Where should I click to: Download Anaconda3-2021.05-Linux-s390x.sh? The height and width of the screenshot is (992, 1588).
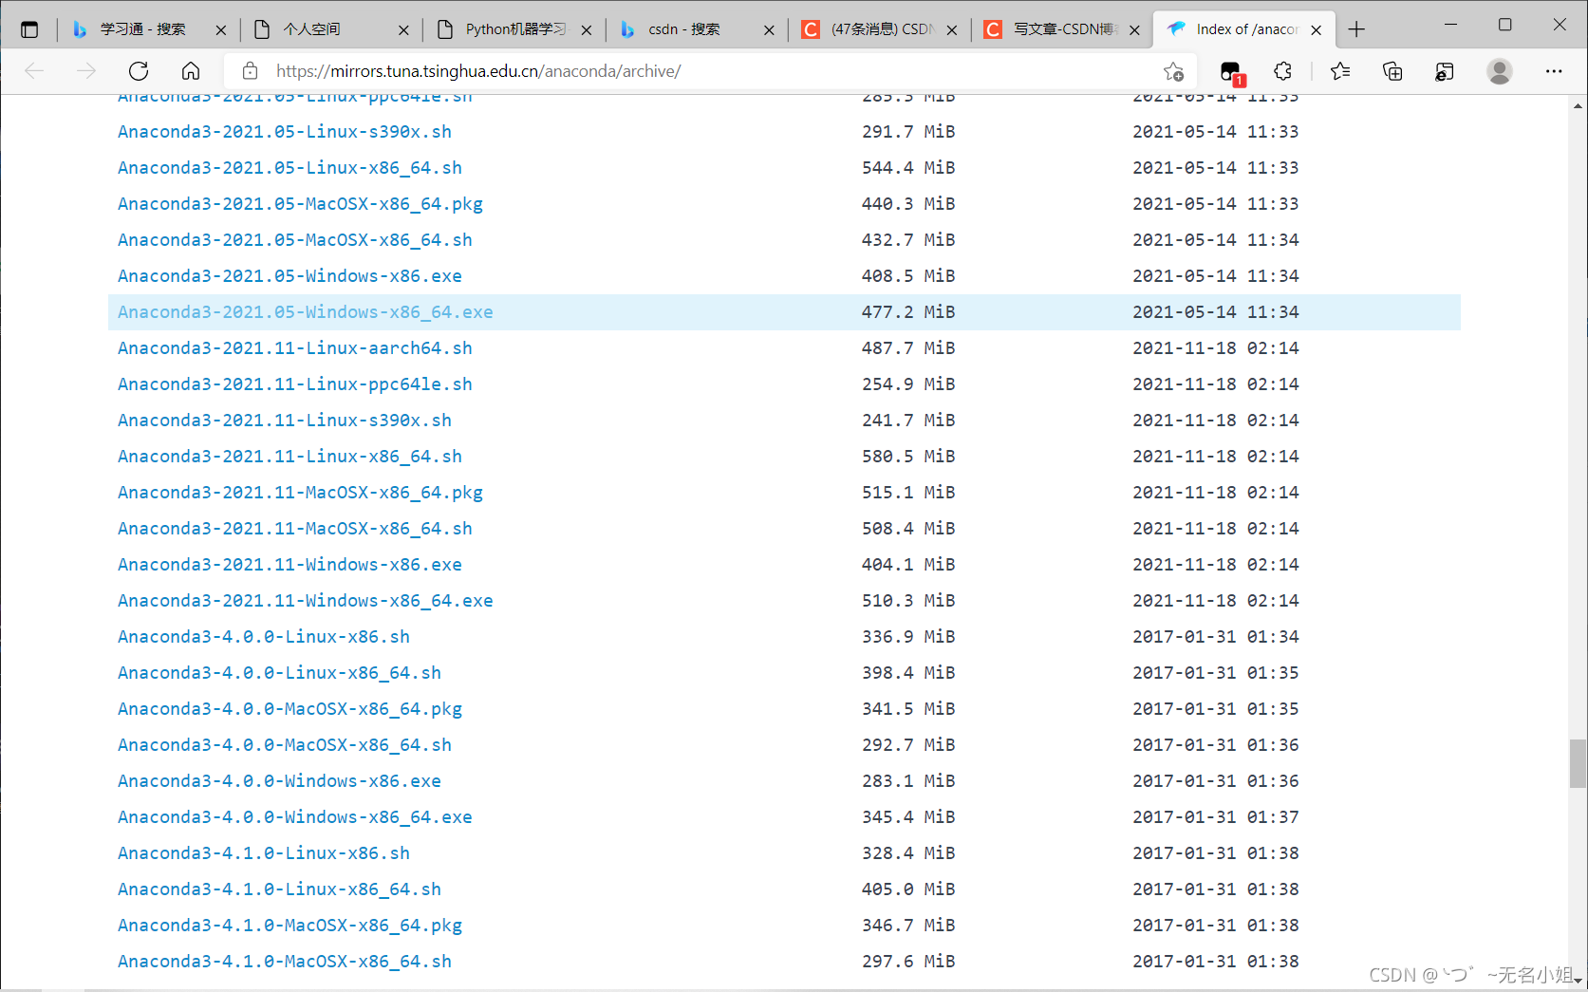(x=285, y=132)
